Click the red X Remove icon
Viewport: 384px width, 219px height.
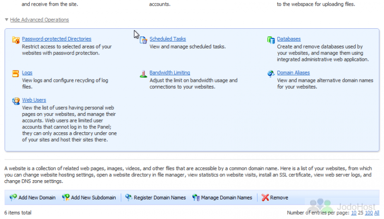coord(265,197)
